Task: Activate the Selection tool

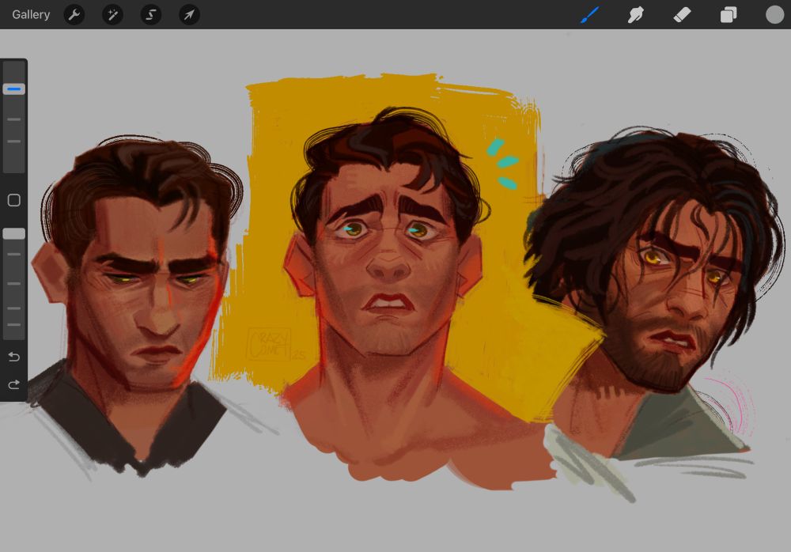Action: [151, 15]
